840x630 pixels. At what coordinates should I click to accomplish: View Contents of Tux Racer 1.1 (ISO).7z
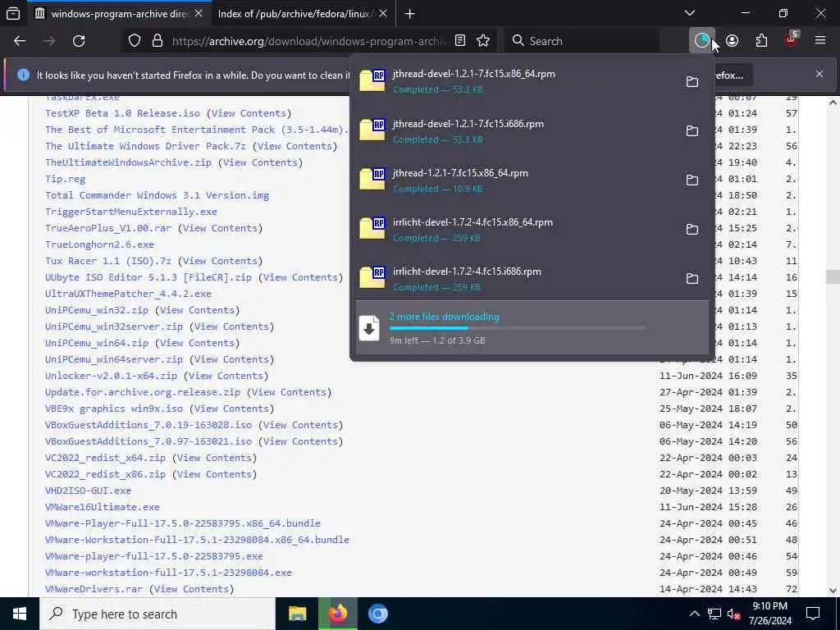coord(220,261)
